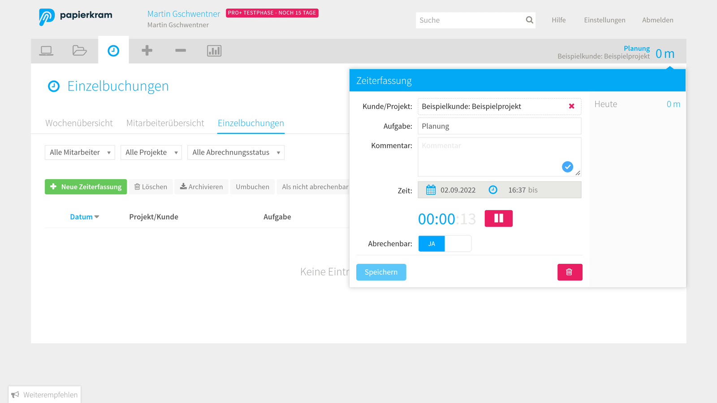717x403 pixels.
Task: Set Abrechenbar to JA
Action: (431, 243)
